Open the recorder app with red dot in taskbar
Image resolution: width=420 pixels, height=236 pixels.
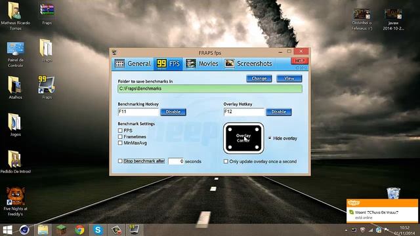click(x=116, y=230)
